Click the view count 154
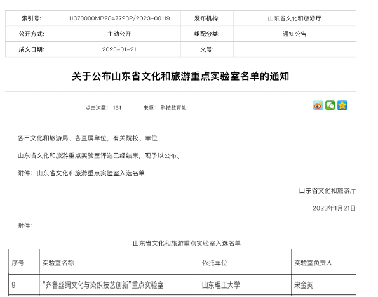This screenshot has width=378, height=297. (x=117, y=108)
